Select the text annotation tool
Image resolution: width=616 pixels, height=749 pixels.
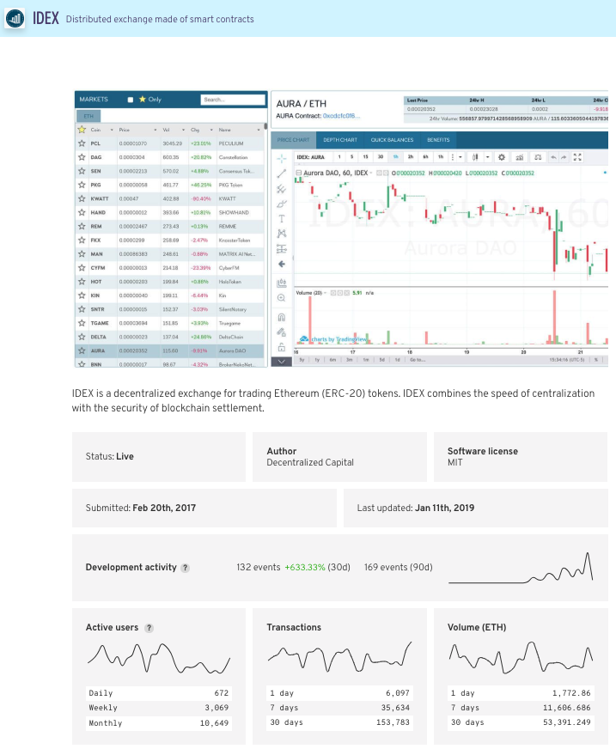[282, 219]
